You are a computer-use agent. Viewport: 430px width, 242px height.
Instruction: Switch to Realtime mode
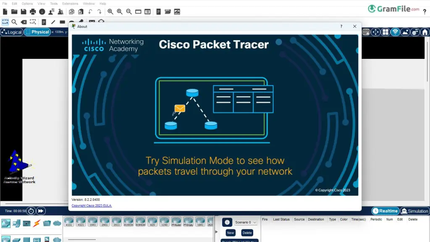385,211
